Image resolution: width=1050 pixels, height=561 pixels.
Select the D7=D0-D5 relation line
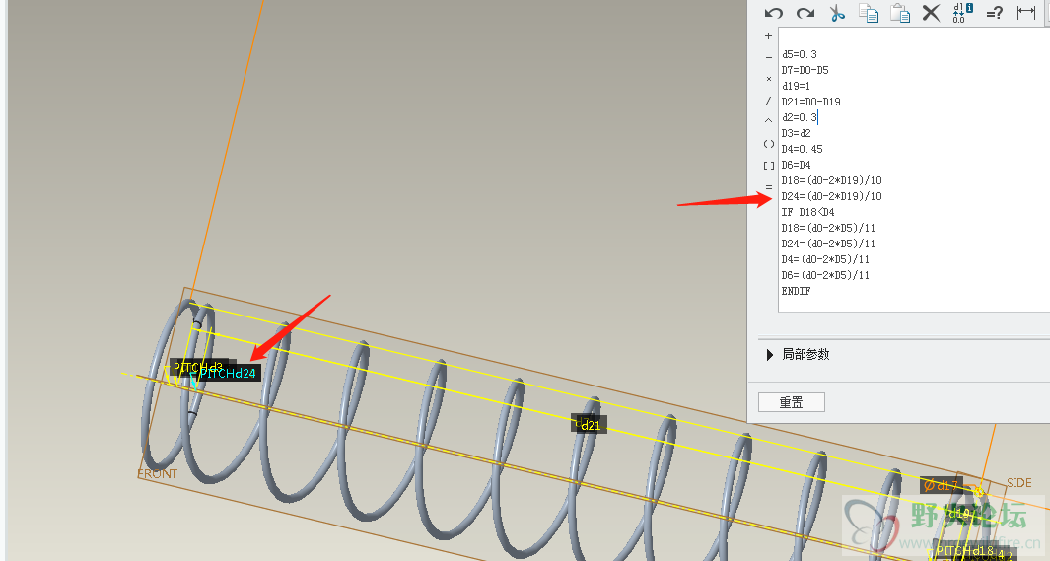point(805,70)
